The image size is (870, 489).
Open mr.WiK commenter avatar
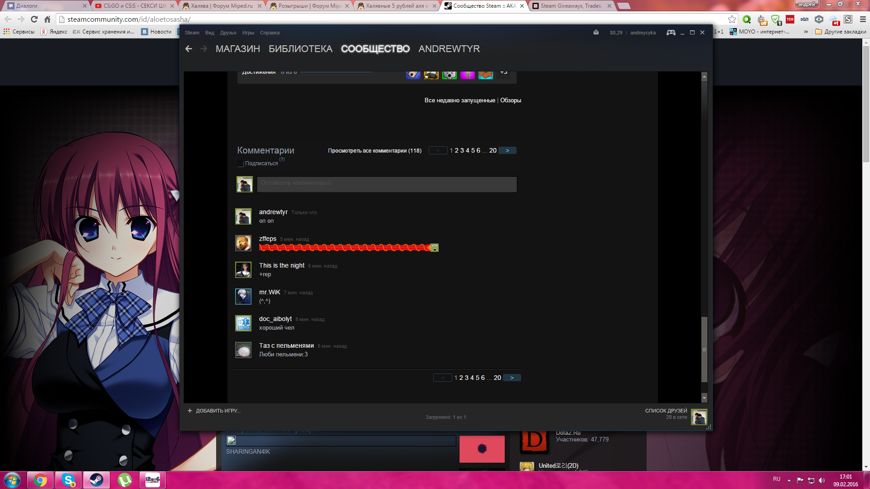coord(243,297)
